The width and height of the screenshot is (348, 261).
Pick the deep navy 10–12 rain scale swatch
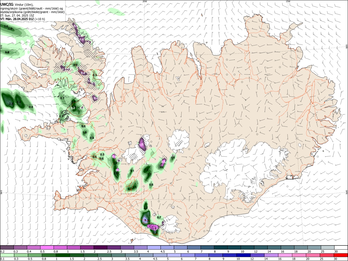point(243,255)
